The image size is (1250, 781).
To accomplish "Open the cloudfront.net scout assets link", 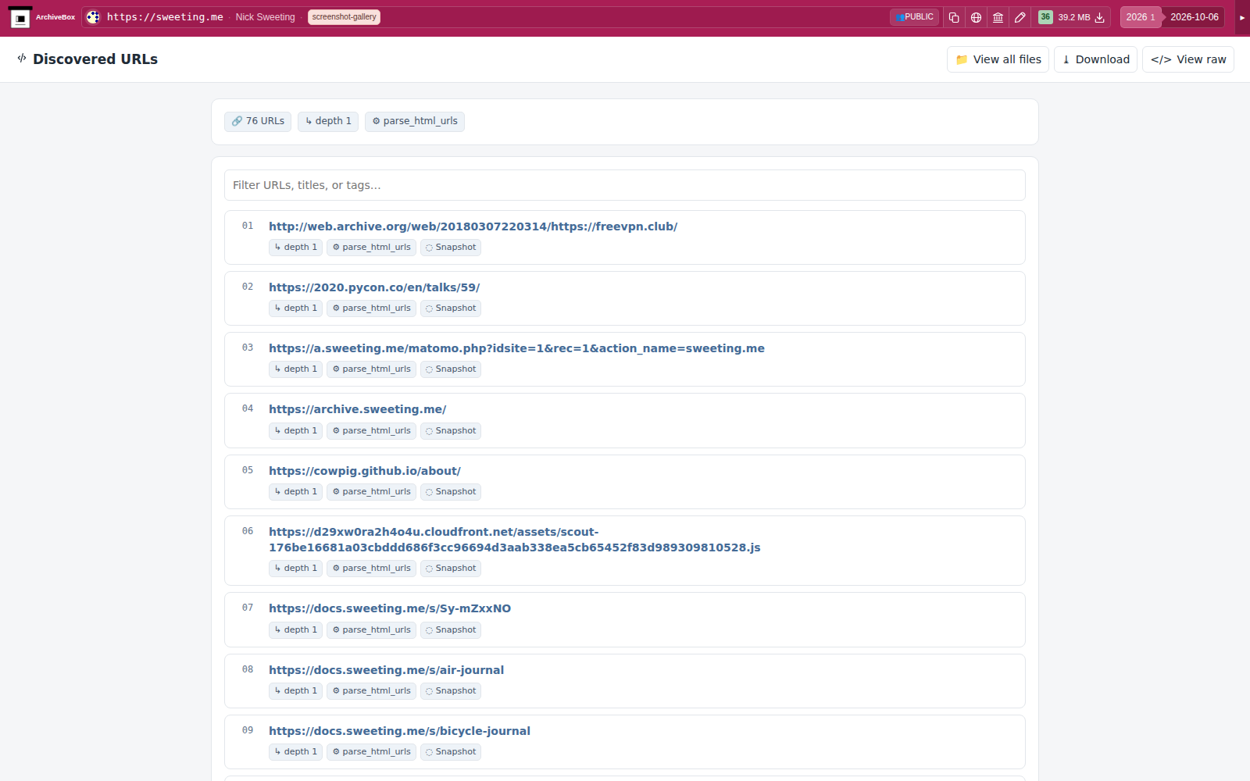I will [514, 540].
